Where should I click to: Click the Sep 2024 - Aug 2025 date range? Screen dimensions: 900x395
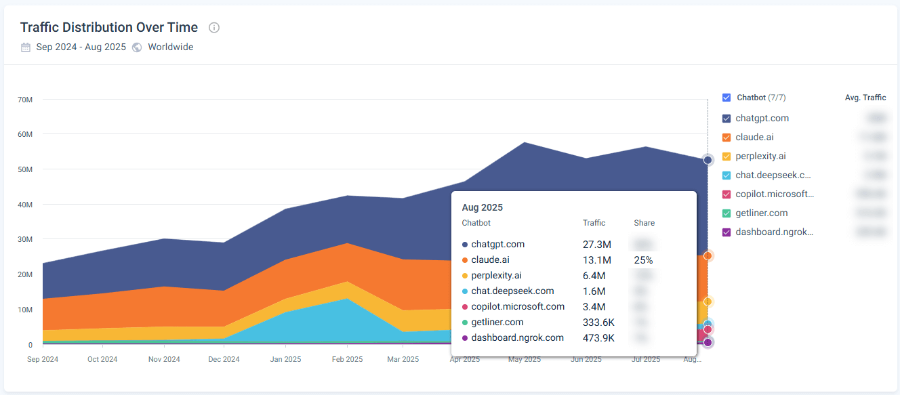tap(81, 47)
